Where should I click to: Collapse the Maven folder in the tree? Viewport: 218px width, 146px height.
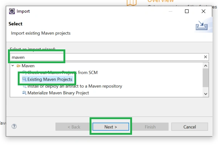[13, 65]
